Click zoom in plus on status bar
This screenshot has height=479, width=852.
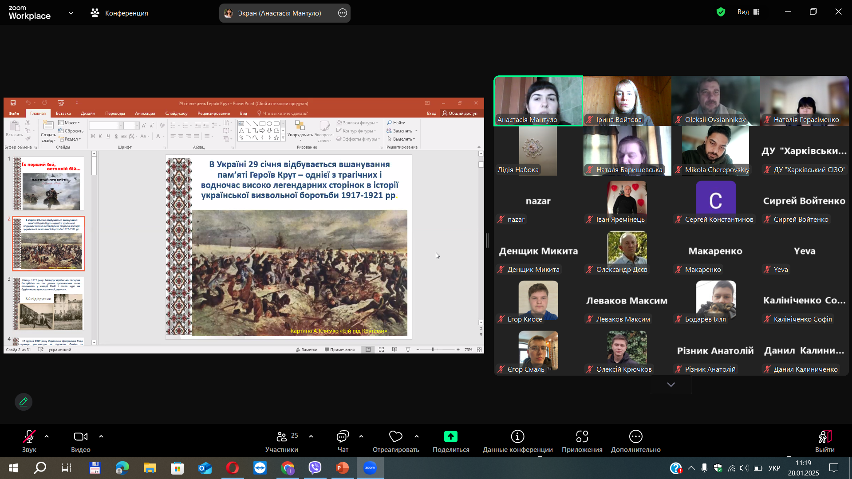tap(458, 349)
